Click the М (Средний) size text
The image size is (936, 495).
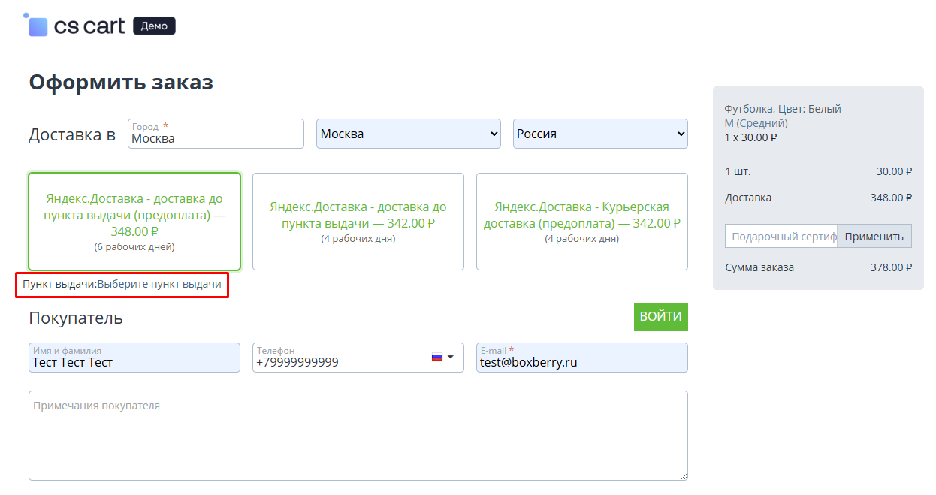pos(756,123)
